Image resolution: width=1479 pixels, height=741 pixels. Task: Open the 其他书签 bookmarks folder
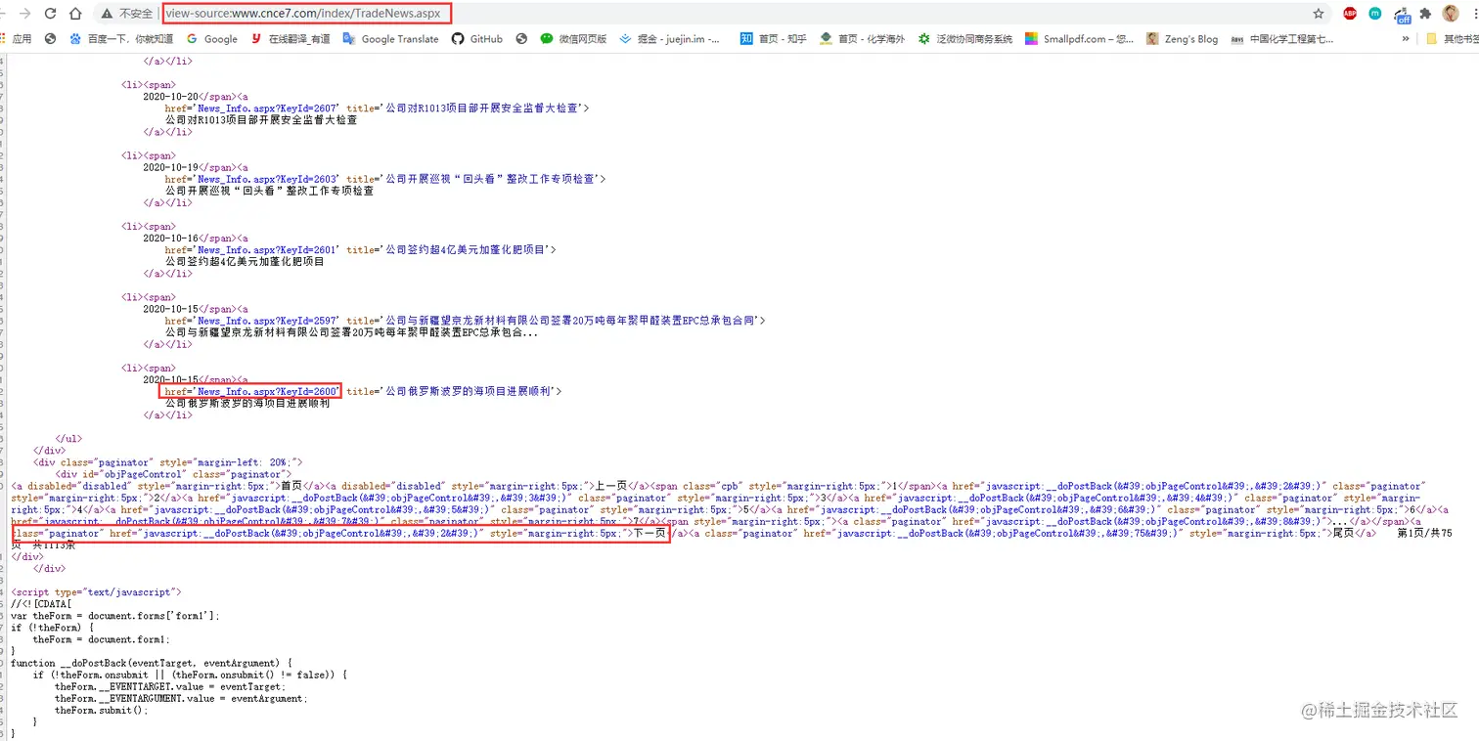click(x=1452, y=39)
